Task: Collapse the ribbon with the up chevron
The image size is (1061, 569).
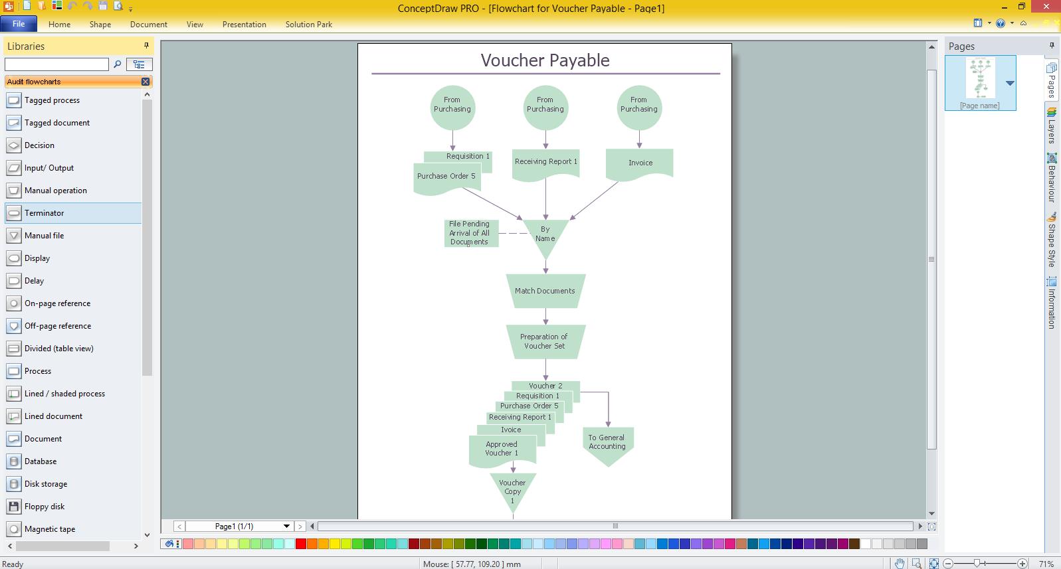Action: (x=1023, y=23)
